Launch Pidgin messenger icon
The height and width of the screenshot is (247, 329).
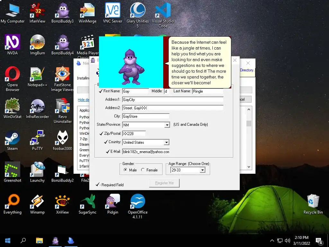112,204
